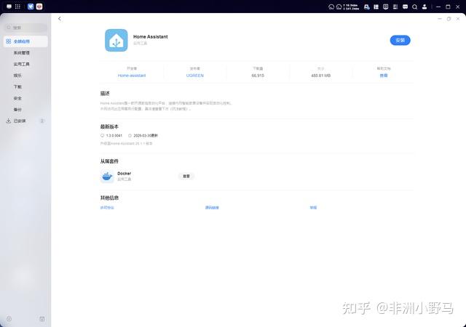Image resolution: width=466 pixels, height=327 pixels.
Task: Click the red round app icon in top bar
Action: click(x=39, y=7)
